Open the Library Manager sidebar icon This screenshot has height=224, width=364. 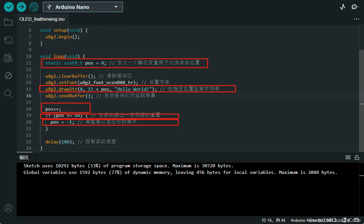(8, 58)
